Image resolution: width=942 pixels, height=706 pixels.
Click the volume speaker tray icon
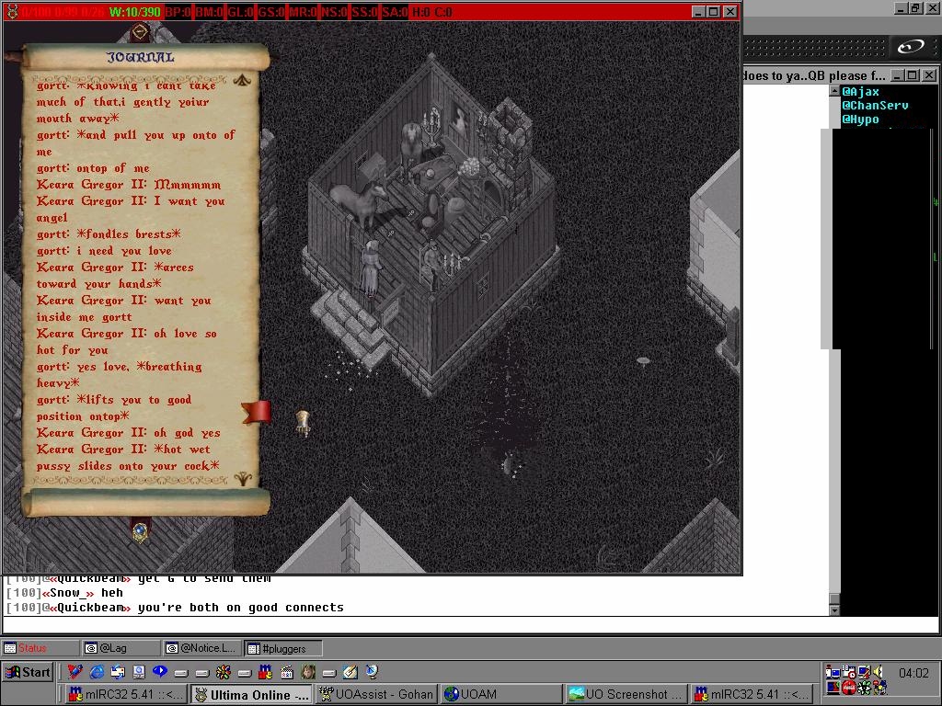[x=879, y=672]
